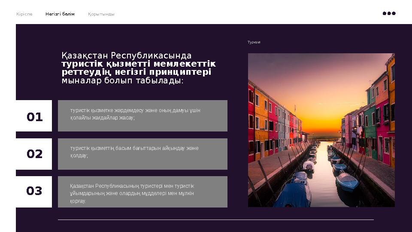Click heading line 'мыналар болып табылады:'
The image size is (412, 232).
[x=122, y=80]
